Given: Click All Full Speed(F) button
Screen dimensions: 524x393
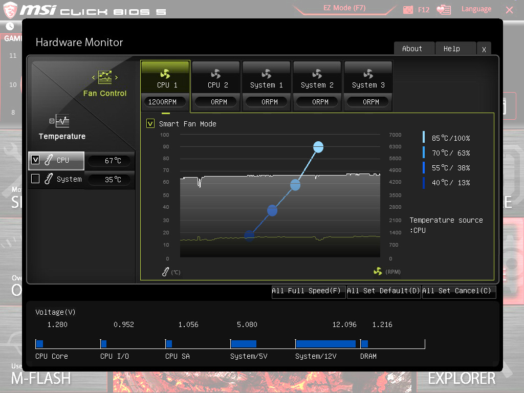Looking at the screenshot, I should click(309, 291).
